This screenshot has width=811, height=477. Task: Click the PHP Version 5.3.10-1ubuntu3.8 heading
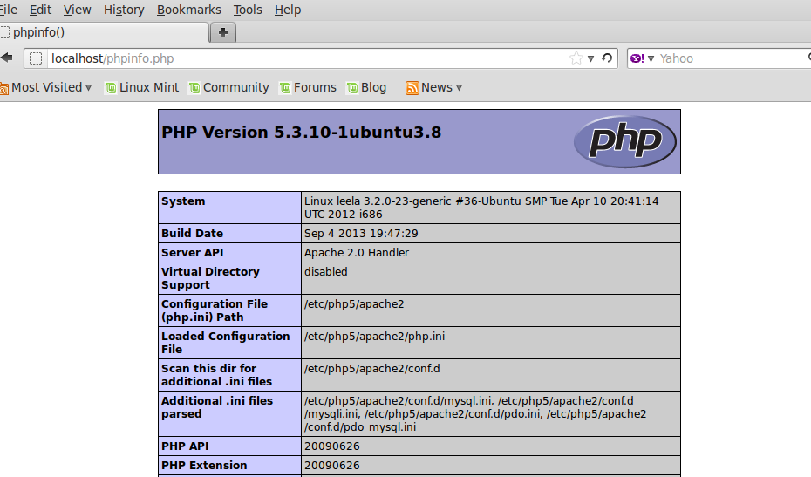(x=302, y=133)
